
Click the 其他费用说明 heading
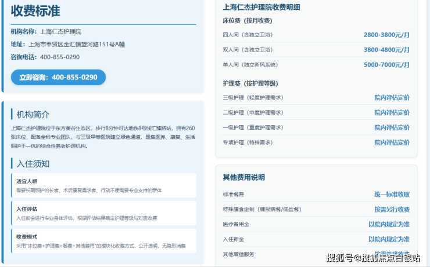pyautogui.click(x=244, y=177)
